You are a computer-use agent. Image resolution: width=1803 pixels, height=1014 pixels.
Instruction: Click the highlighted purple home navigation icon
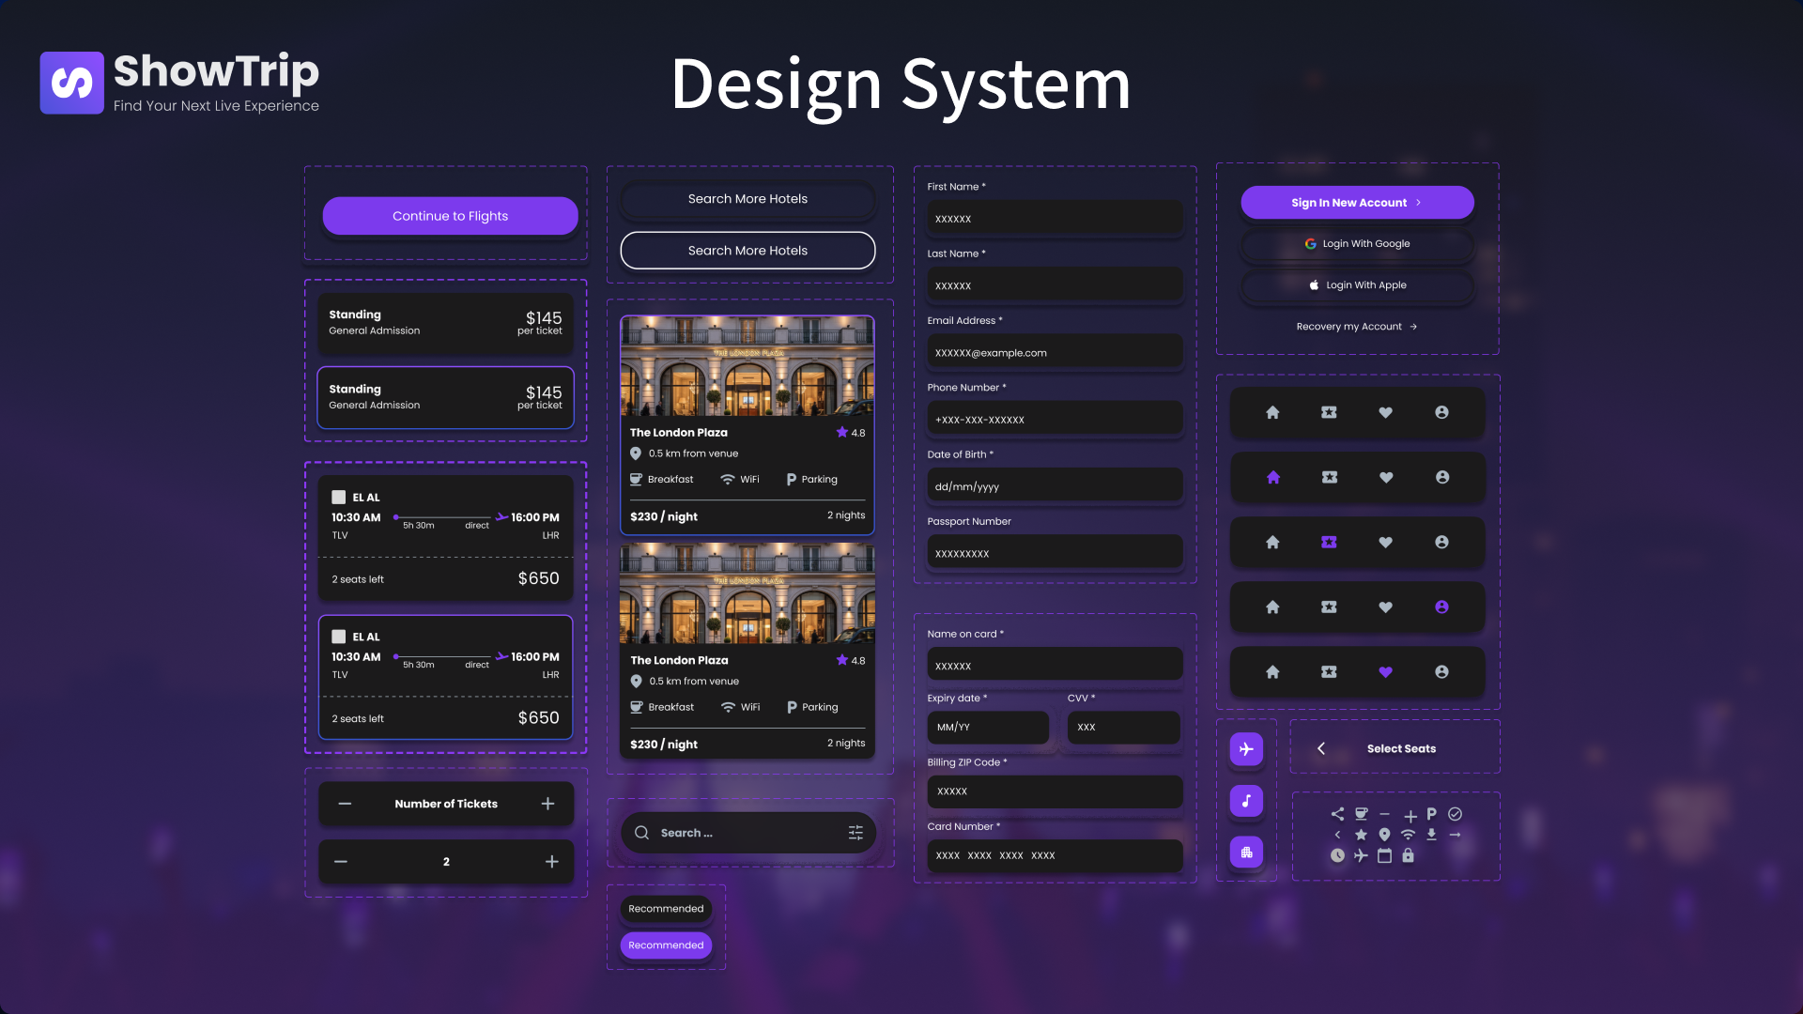[x=1272, y=478]
